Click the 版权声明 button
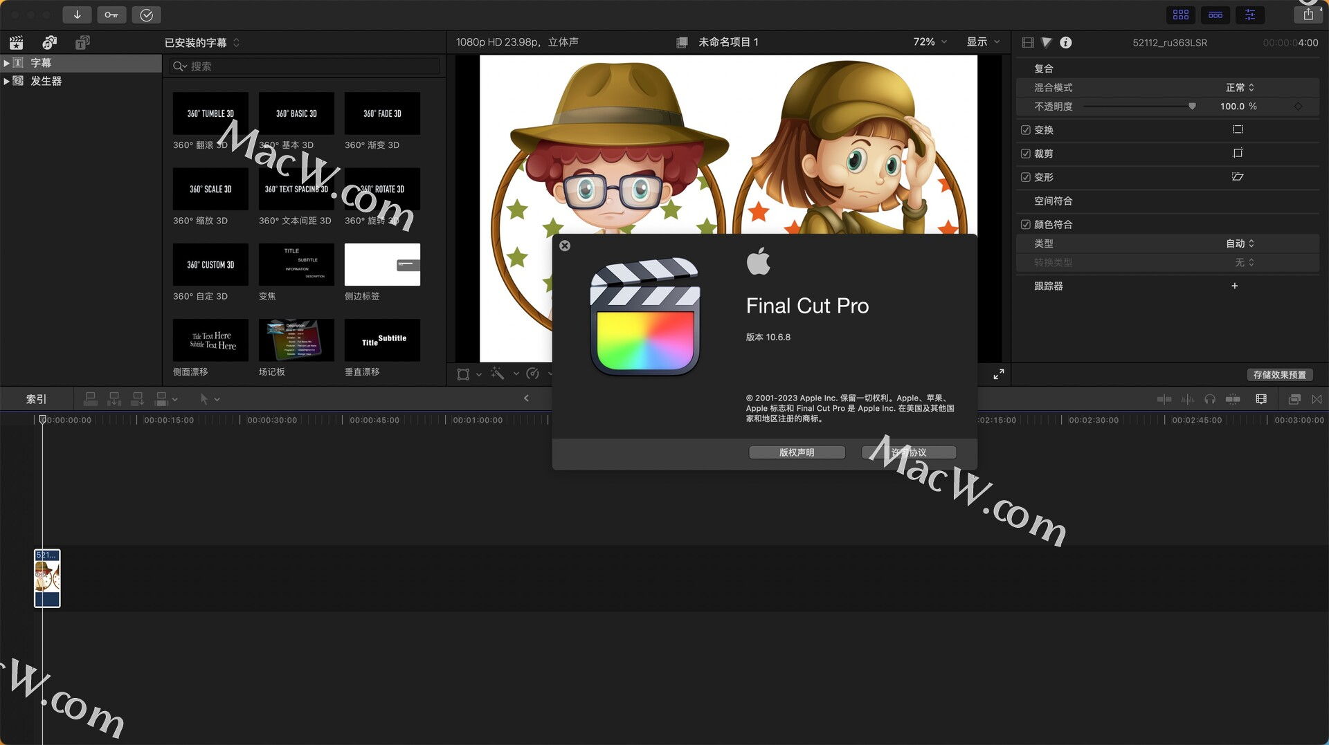The image size is (1329, 745). tap(797, 452)
